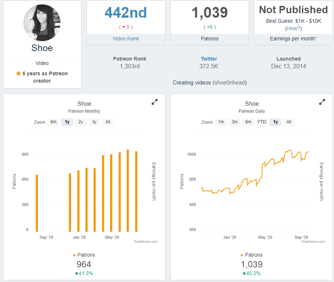334x282 pixels.
Task: Click the Shoe creator name under avatar
Action: tap(42, 48)
